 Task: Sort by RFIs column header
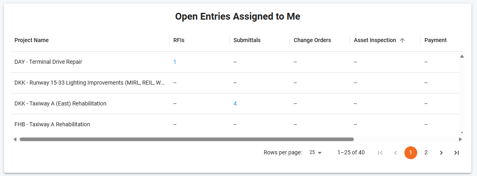179,40
